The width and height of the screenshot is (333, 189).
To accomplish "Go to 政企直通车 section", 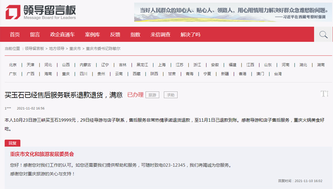I will 62,34.
